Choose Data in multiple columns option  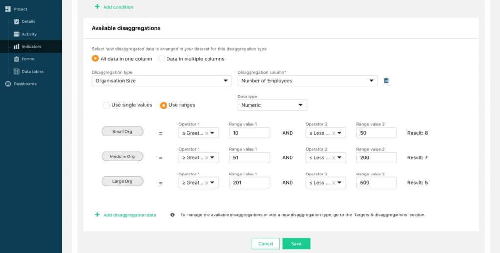[161, 58]
